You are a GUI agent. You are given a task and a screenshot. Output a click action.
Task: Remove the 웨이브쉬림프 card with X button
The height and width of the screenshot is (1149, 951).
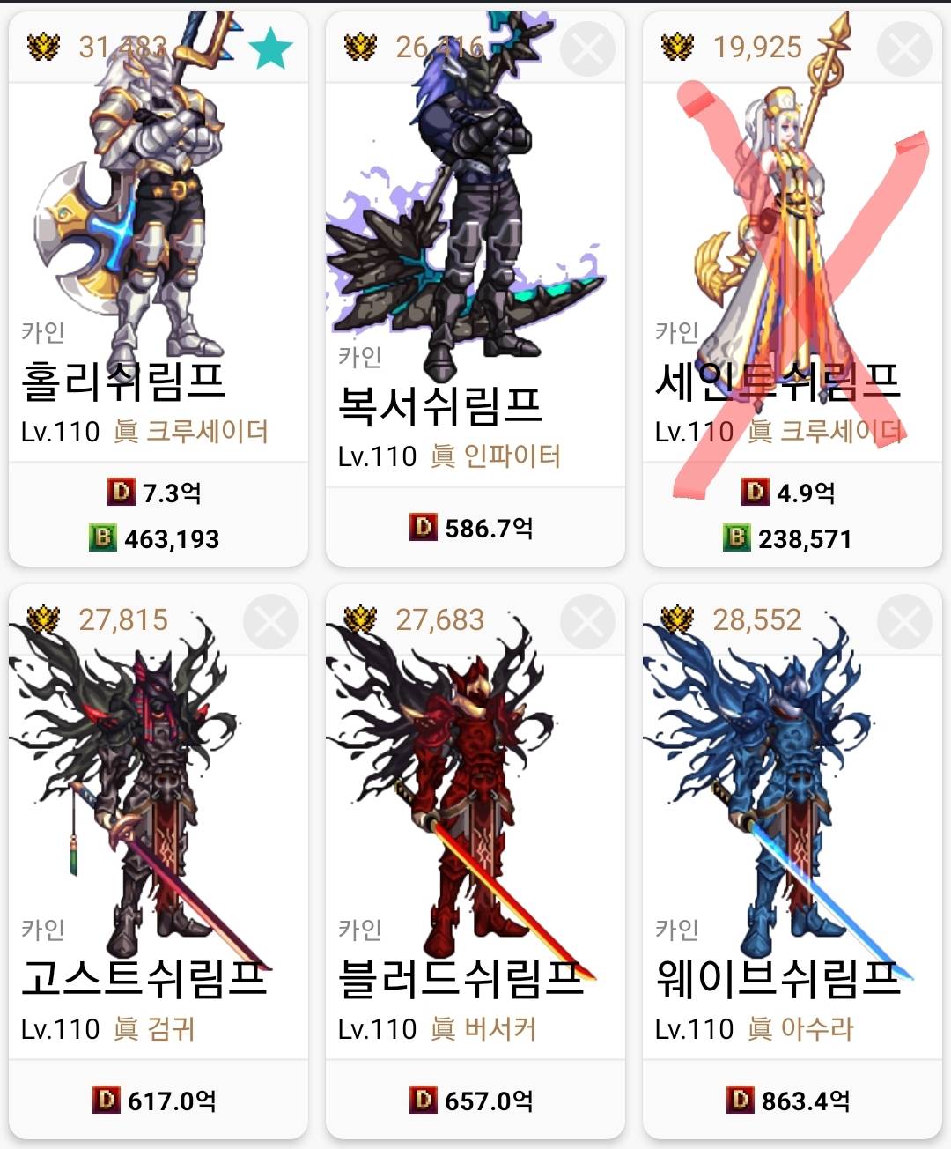[x=904, y=622]
